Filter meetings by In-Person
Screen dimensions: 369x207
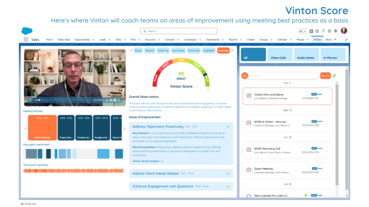pos(333,54)
